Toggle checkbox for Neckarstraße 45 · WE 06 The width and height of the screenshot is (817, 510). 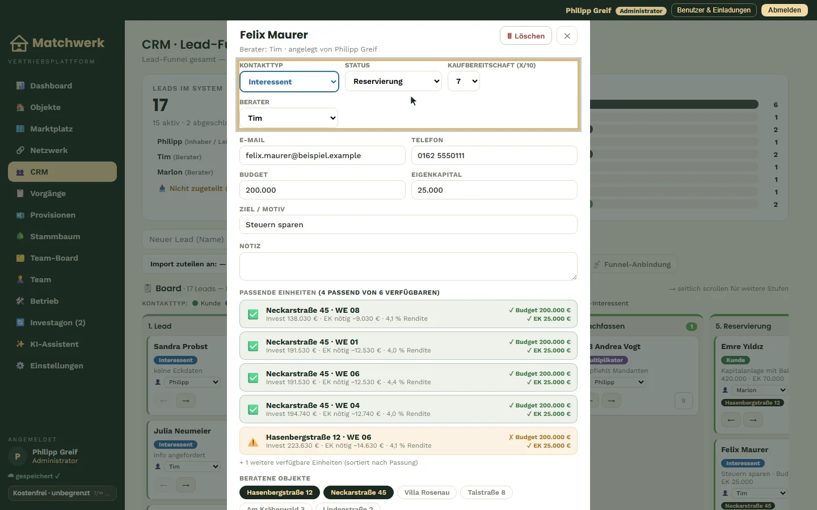tap(253, 377)
